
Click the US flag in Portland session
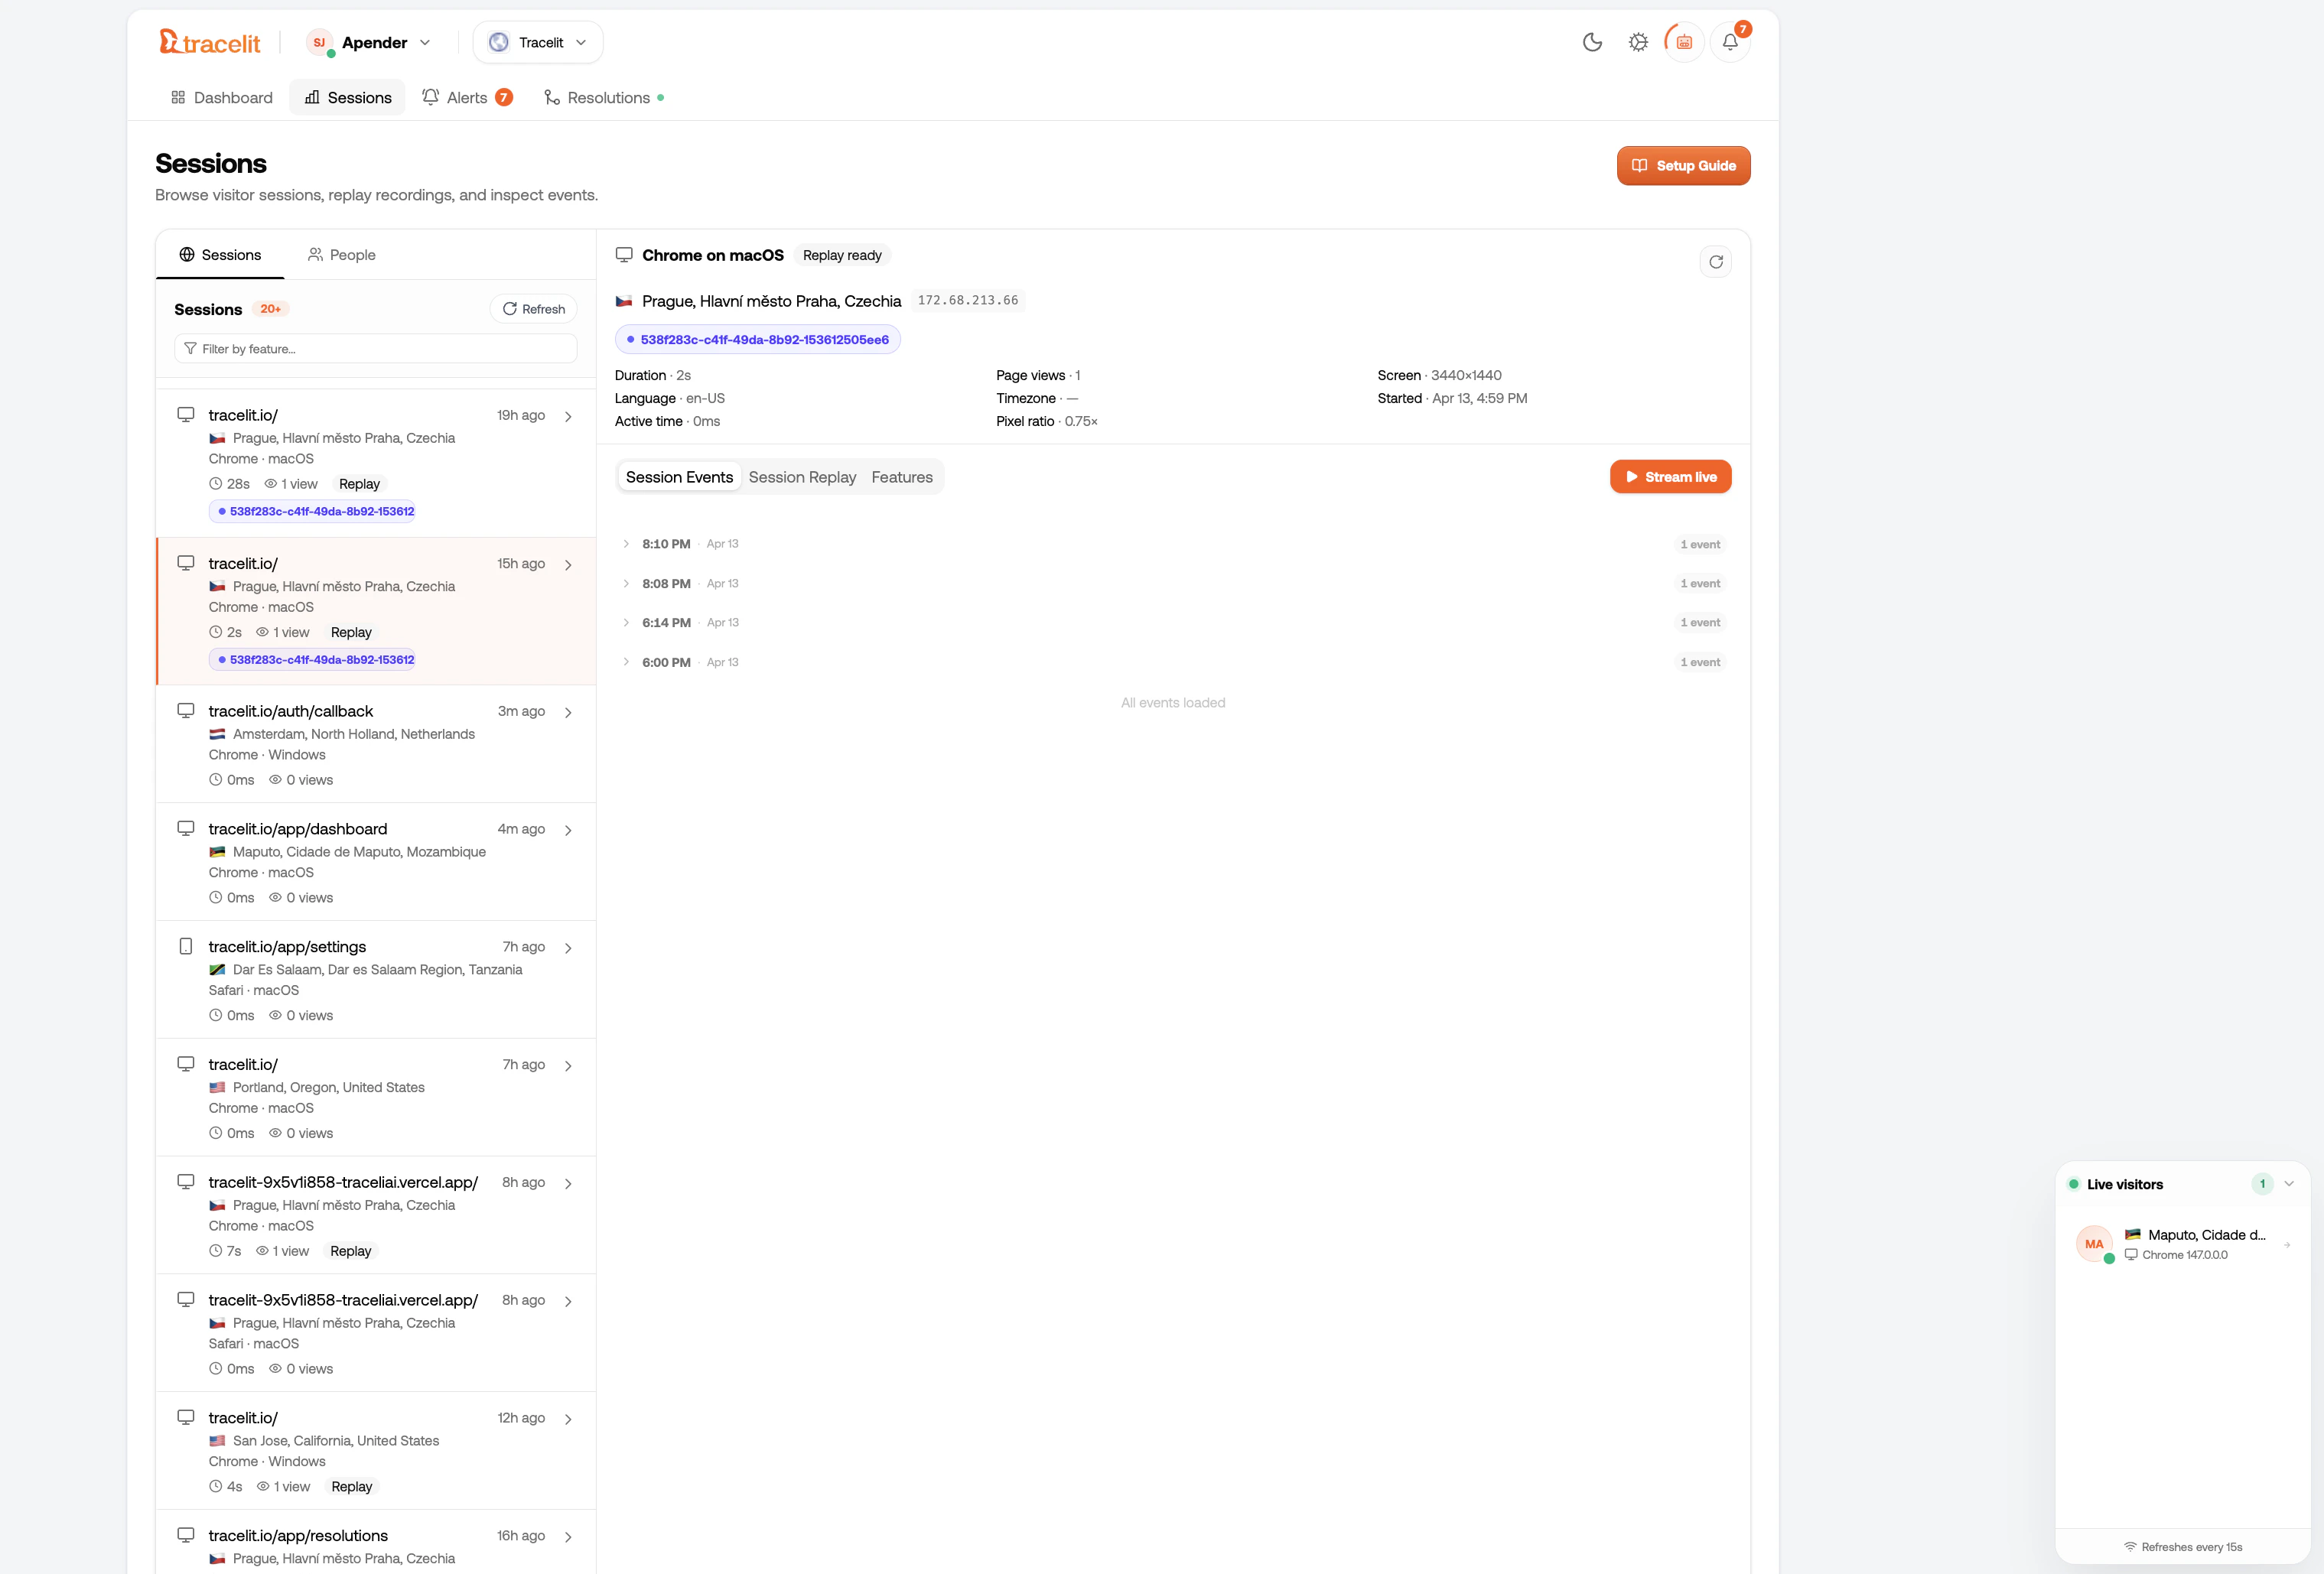217,1087
